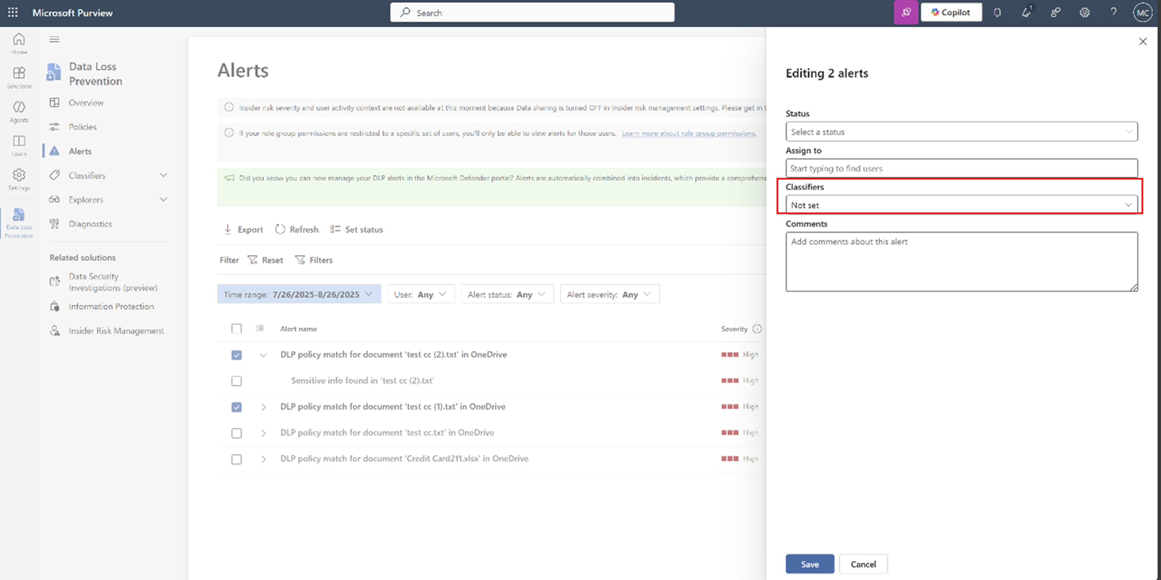The height and width of the screenshot is (580, 1161).
Task: Open the settings gear in top bar
Action: (1084, 13)
